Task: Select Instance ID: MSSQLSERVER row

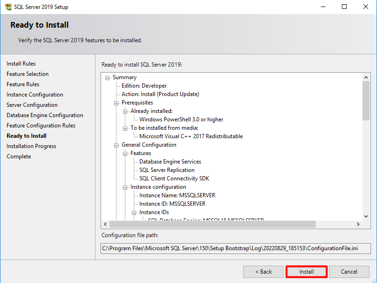Action: [173, 204]
